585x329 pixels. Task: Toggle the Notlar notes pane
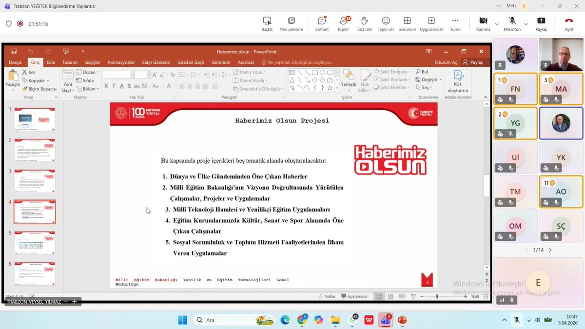pos(327,296)
